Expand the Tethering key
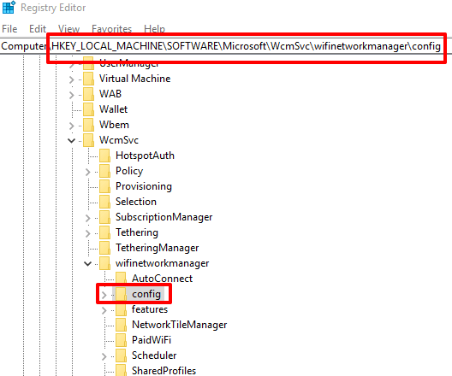Image resolution: width=452 pixels, height=376 pixels. click(87, 233)
